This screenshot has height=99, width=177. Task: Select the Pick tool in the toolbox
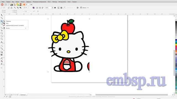pyautogui.click(x=2, y=15)
